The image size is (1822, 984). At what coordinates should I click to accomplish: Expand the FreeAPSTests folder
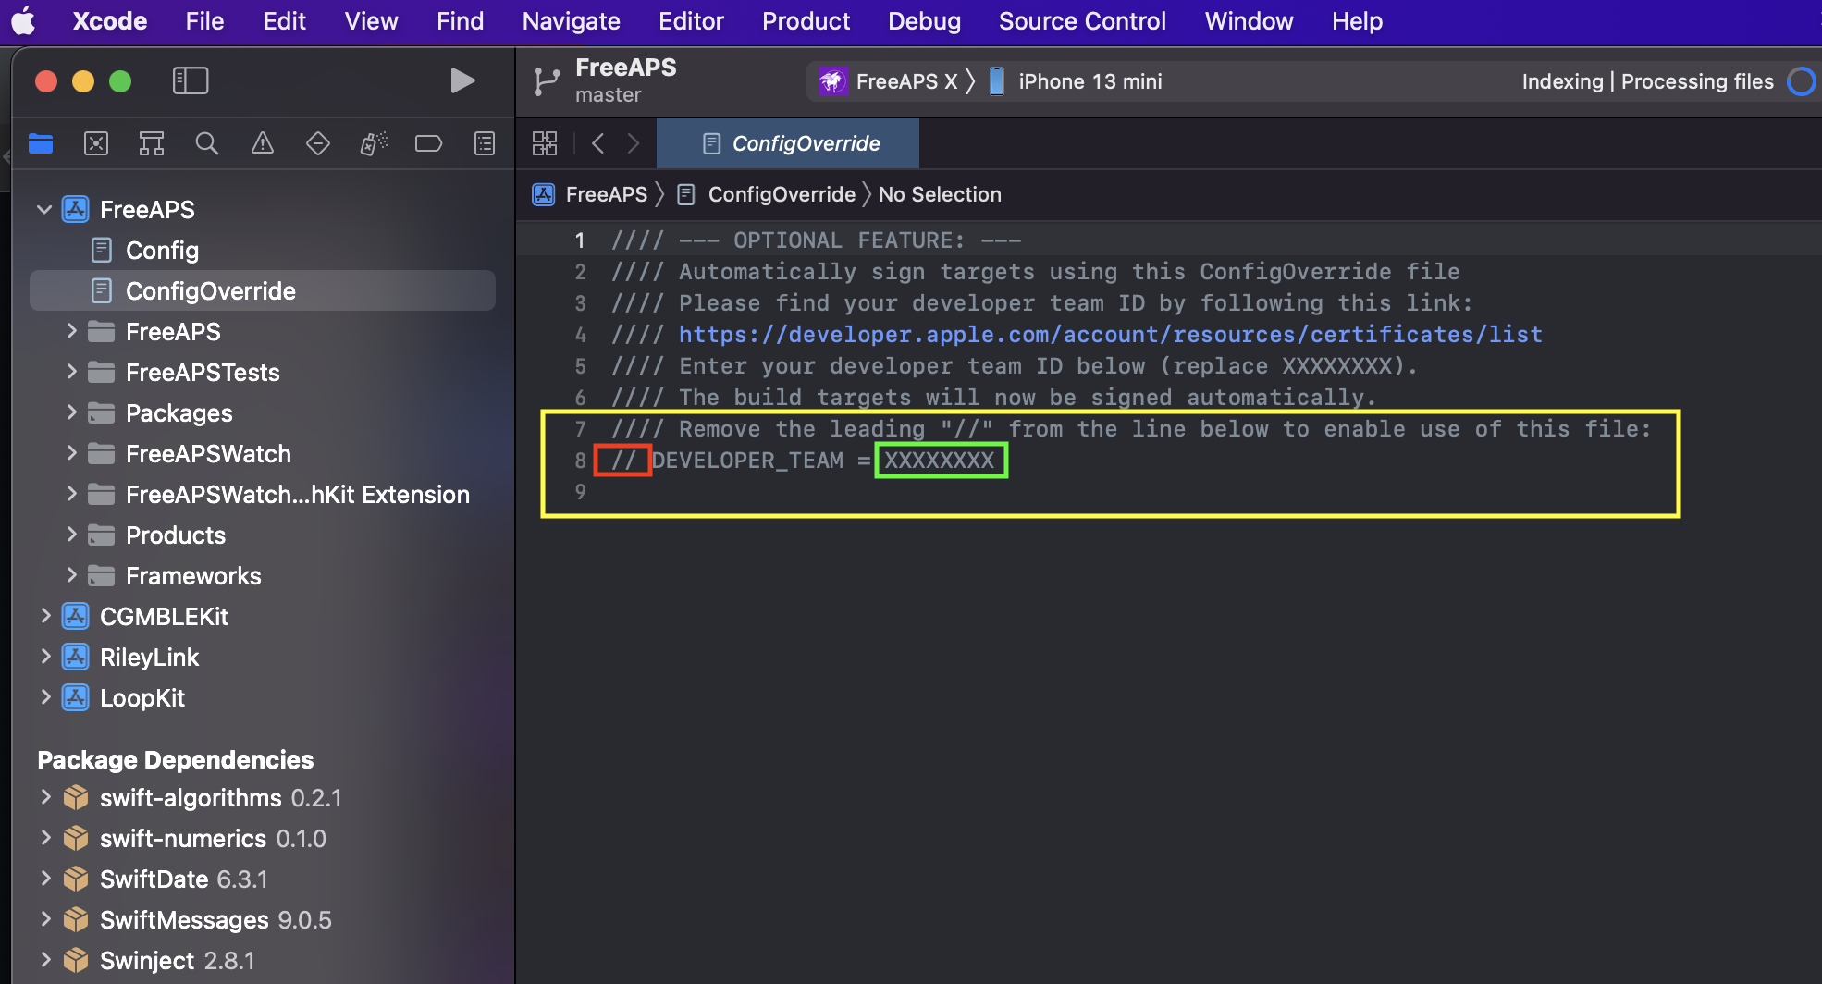coord(71,372)
